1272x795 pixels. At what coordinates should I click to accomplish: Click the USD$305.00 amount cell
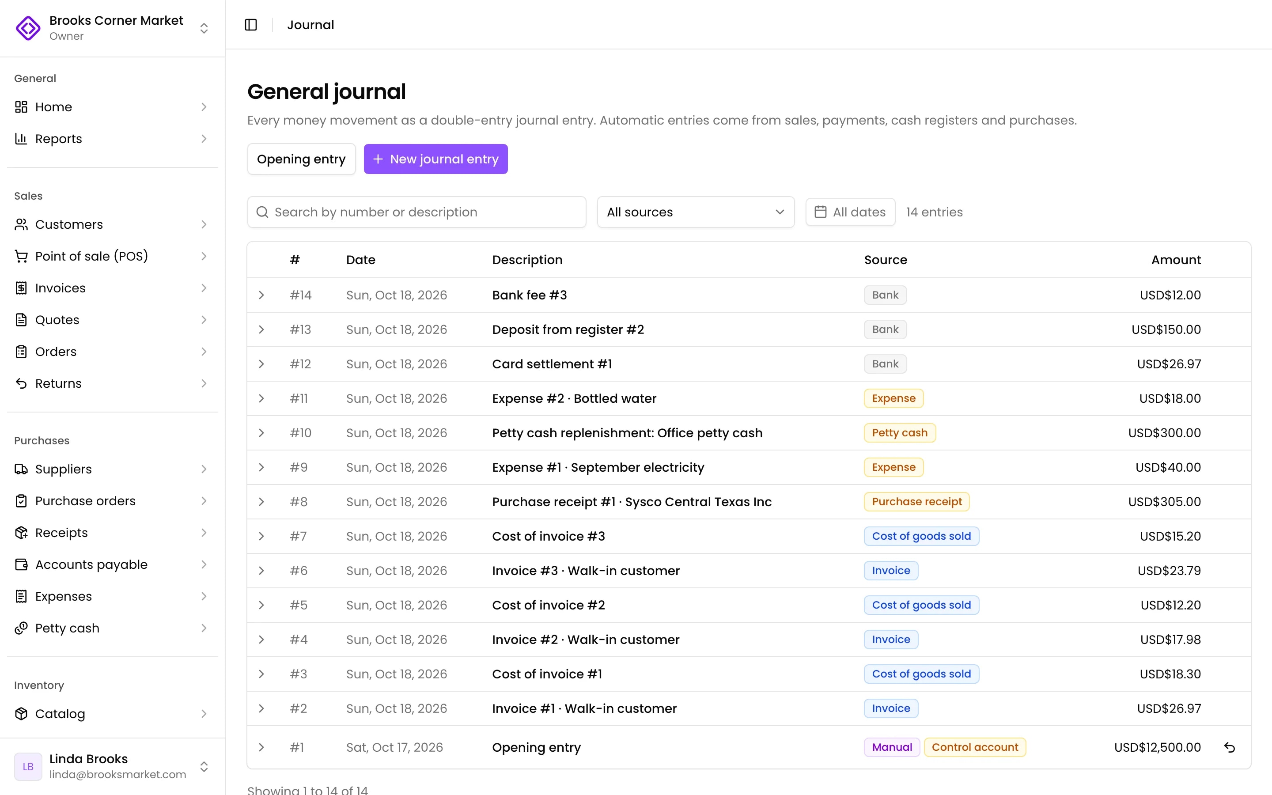coord(1164,502)
